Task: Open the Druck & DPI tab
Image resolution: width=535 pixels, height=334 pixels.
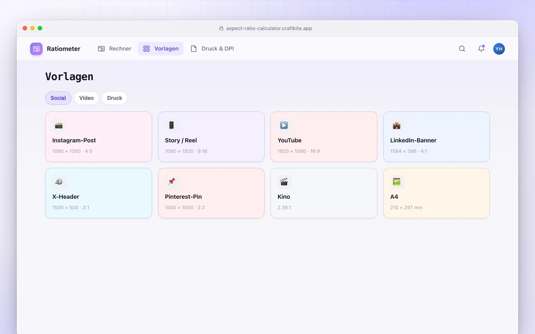Action: (212, 49)
